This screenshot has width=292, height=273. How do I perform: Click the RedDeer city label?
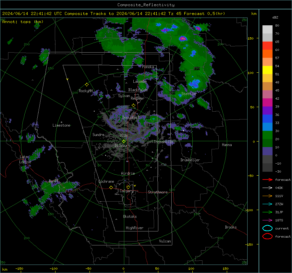pos(138,98)
